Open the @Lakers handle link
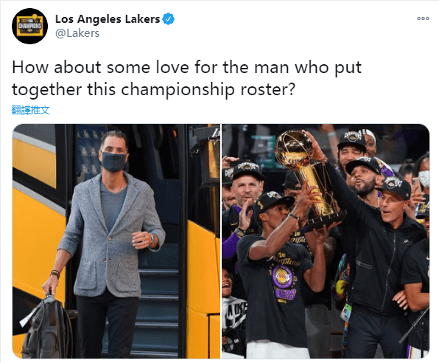Viewport: 439px width, 363px height. [x=77, y=33]
